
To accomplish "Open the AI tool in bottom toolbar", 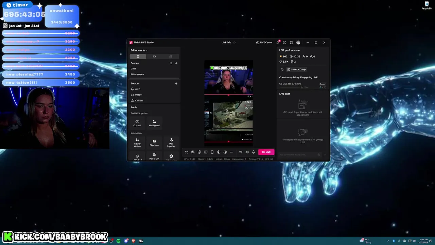I will [x=199, y=152].
